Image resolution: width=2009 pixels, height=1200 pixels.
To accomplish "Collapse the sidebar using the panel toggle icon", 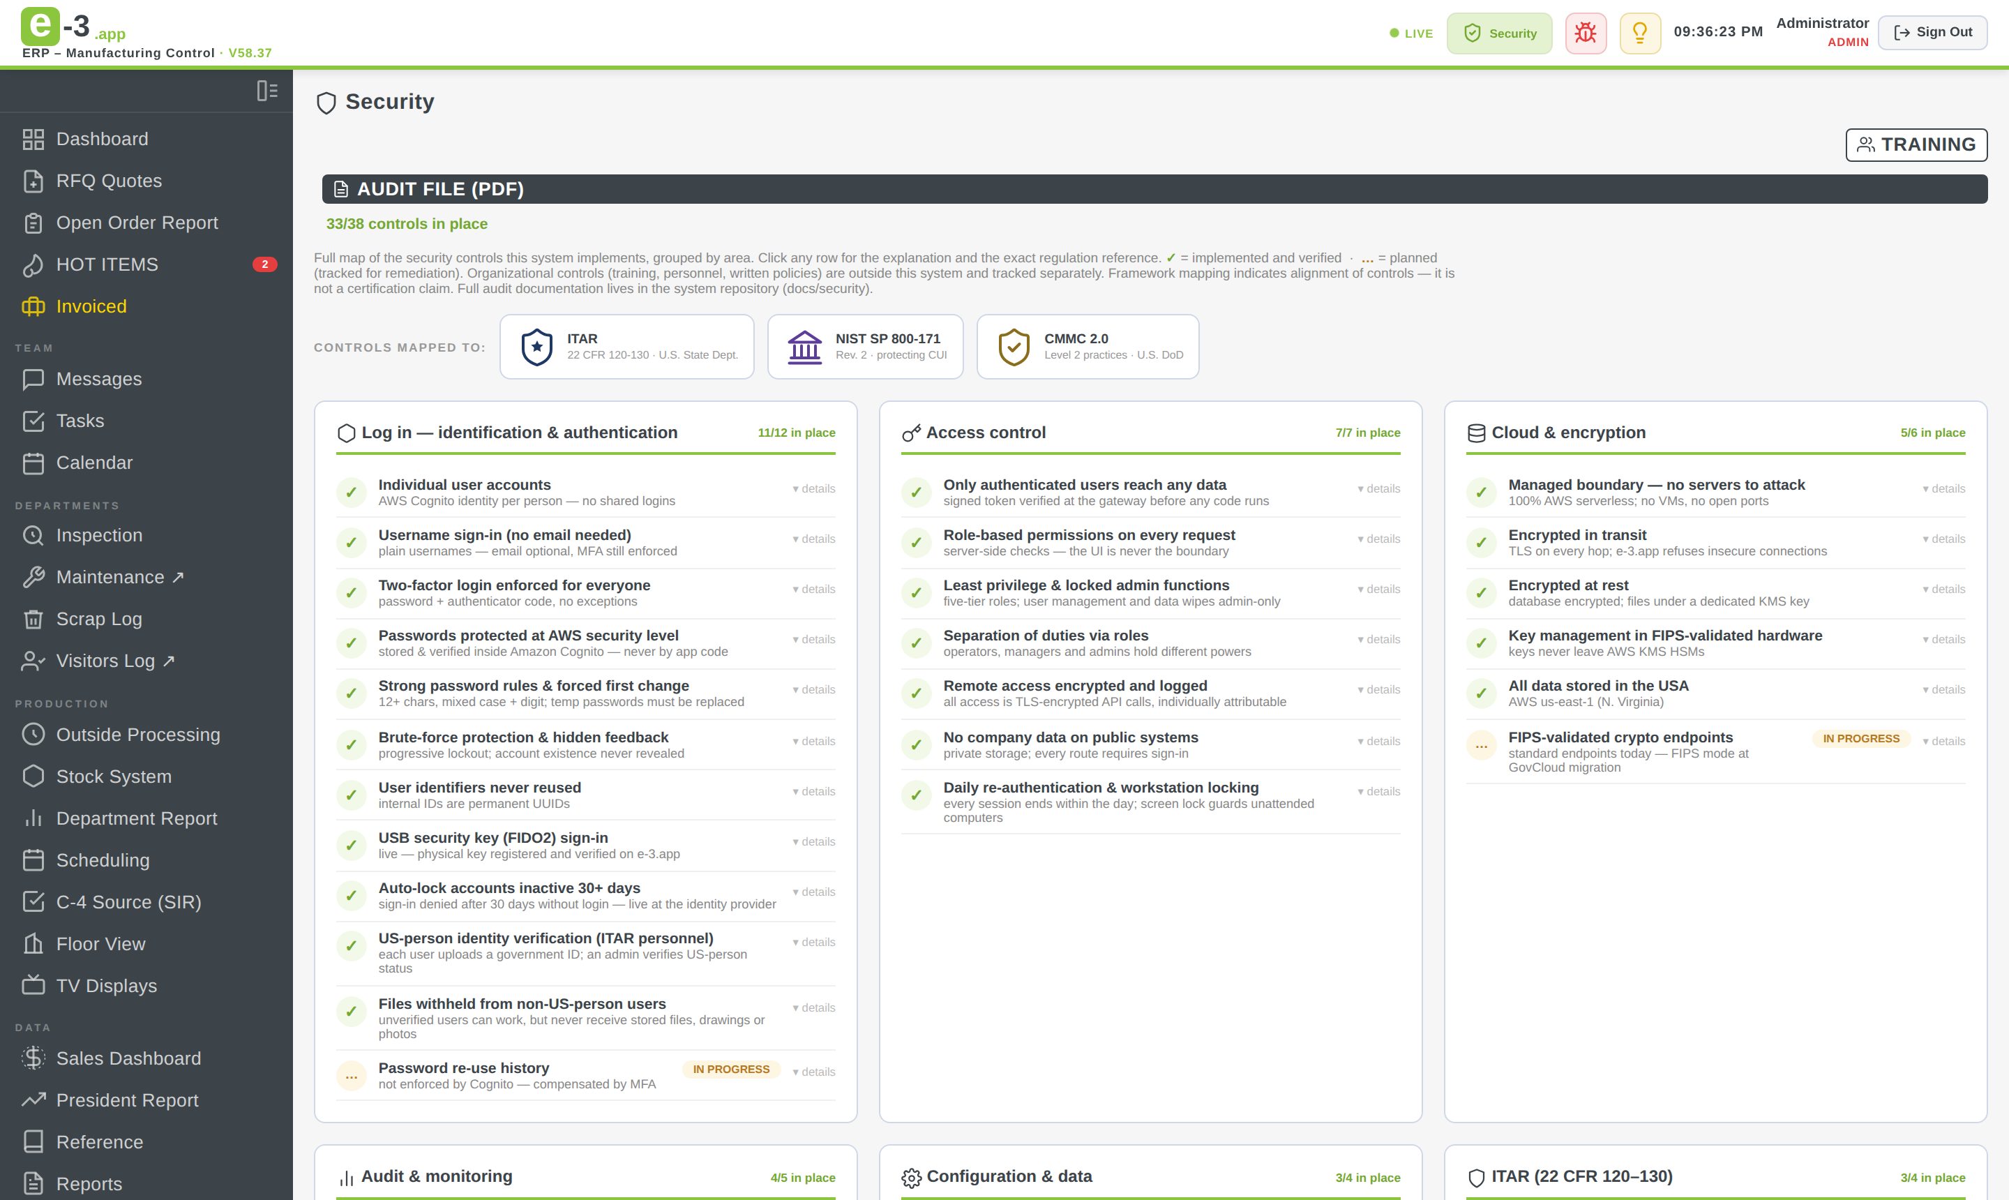I will coord(266,91).
